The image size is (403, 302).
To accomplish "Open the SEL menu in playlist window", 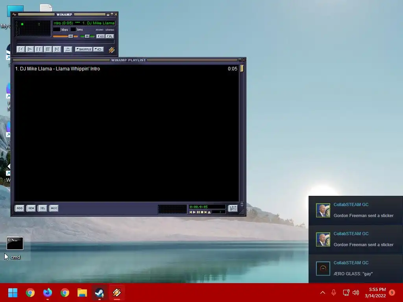I will pyautogui.click(x=43, y=208).
